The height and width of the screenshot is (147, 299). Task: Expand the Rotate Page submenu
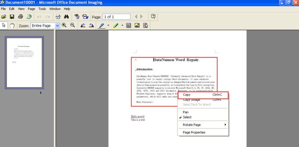(203, 125)
